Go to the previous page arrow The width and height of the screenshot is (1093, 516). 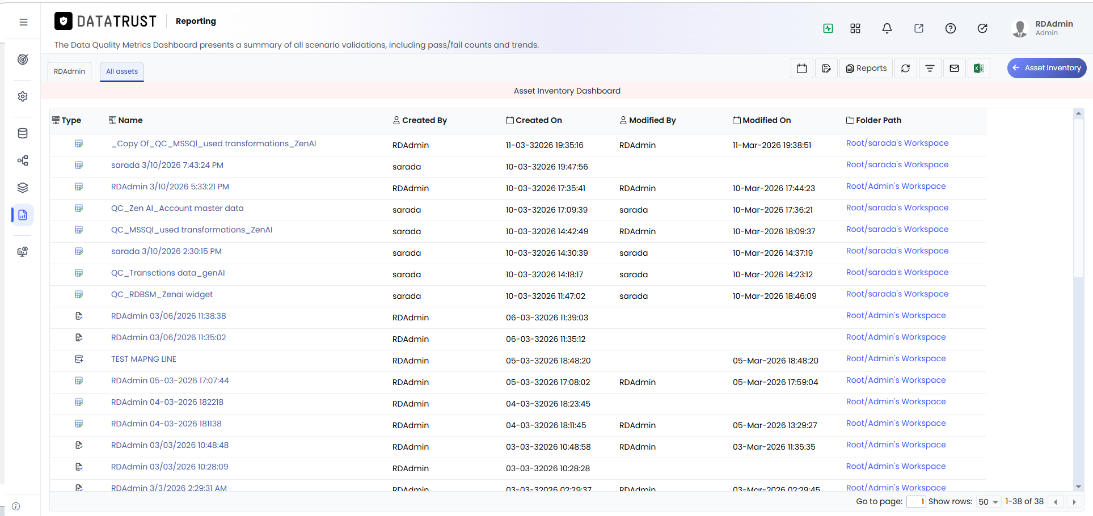[1056, 502]
